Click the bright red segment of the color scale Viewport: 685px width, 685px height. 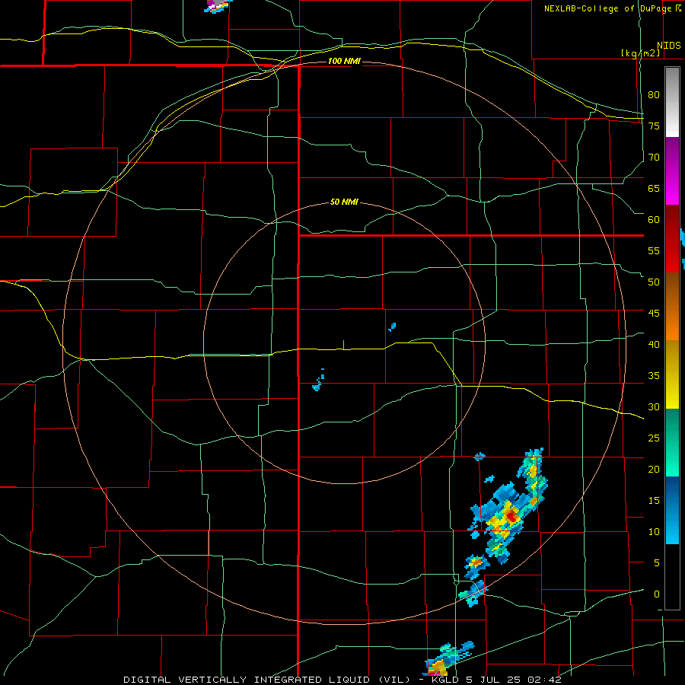point(672,238)
